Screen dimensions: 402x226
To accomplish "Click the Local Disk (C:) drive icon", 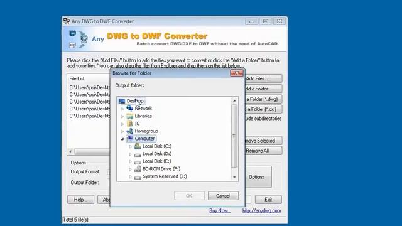I will 138,146.
